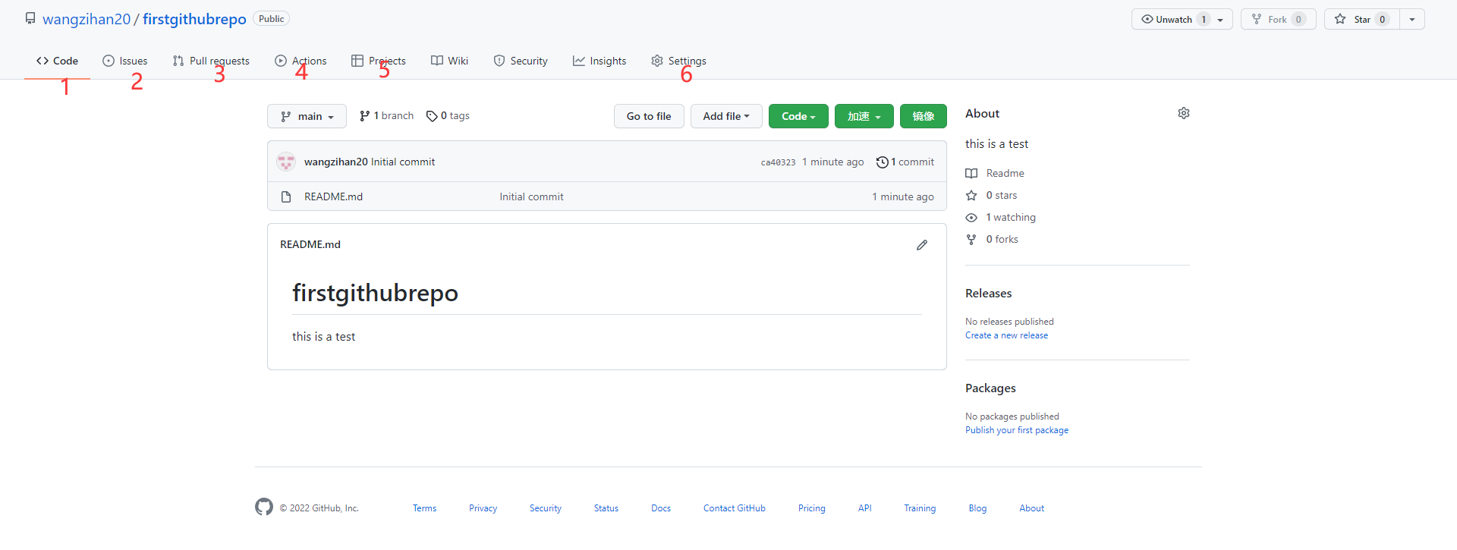Expand the green 加速 dropdown button
Image resolution: width=1457 pixels, height=550 pixels.
(x=864, y=116)
